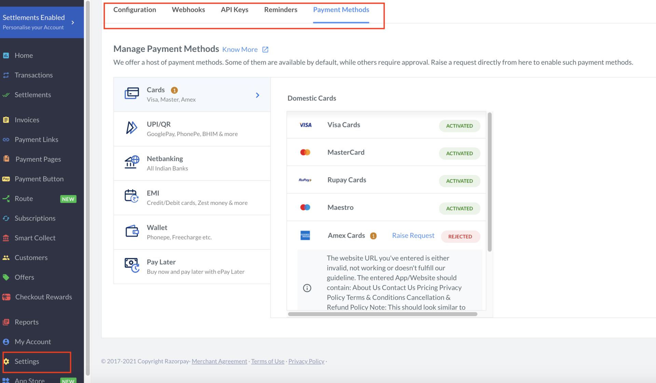The height and width of the screenshot is (383, 656).
Task: Click the Visa logo
Action: (x=305, y=125)
